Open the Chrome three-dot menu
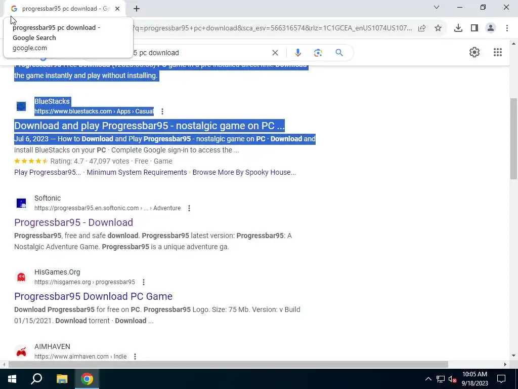Viewport: 518px width, 389px height. coord(507,28)
